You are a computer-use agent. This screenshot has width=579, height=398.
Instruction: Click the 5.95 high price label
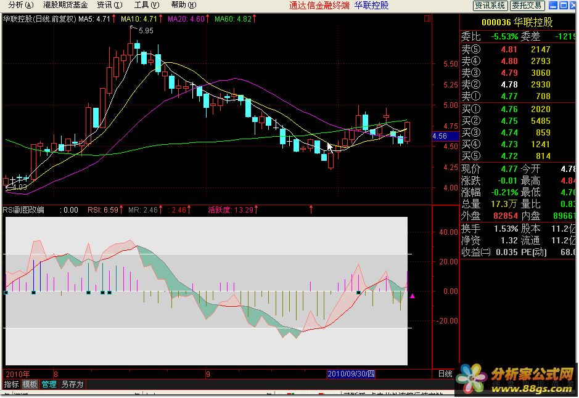[x=146, y=31]
